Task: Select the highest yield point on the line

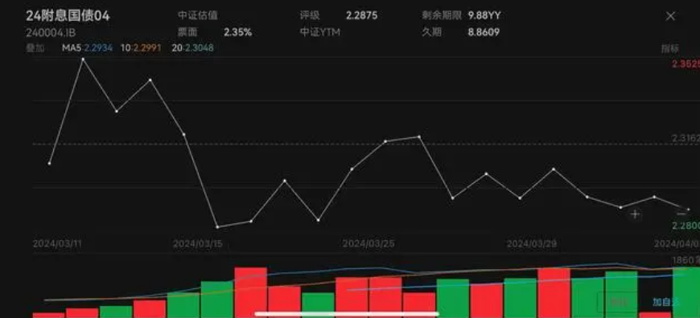Action: tap(83, 59)
